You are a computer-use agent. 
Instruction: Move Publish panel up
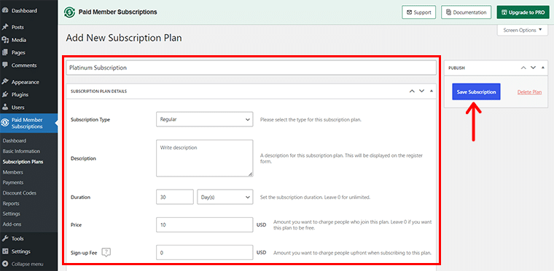point(523,68)
